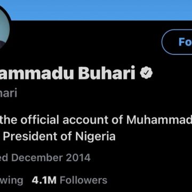Click the word Muhammad in the bio

pos(159,119)
